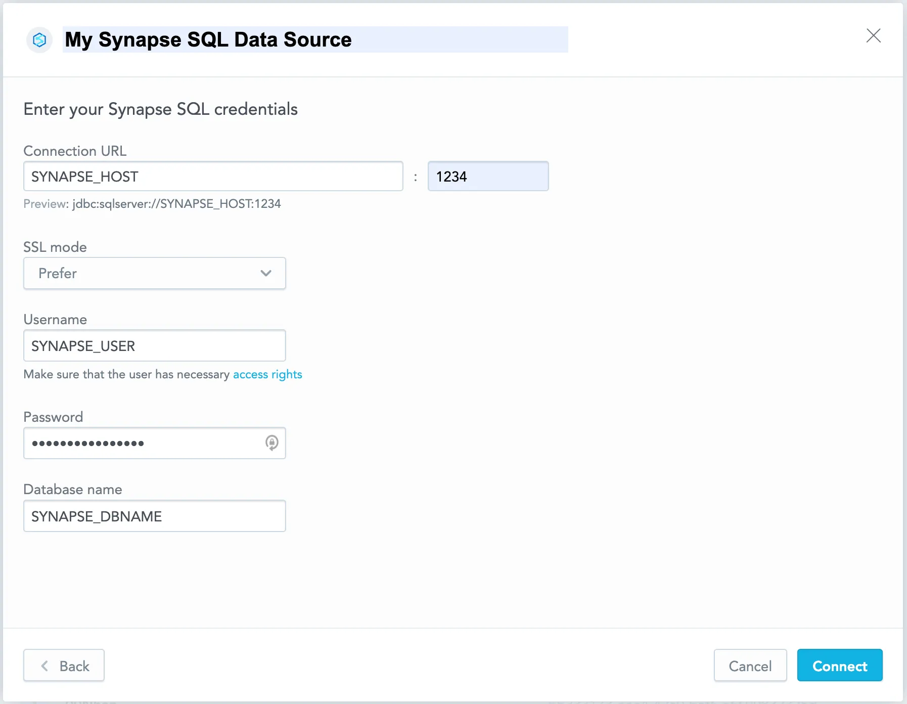Image resolution: width=907 pixels, height=704 pixels.
Task: Expand SSL mode options via its chevron
Action: point(266,273)
